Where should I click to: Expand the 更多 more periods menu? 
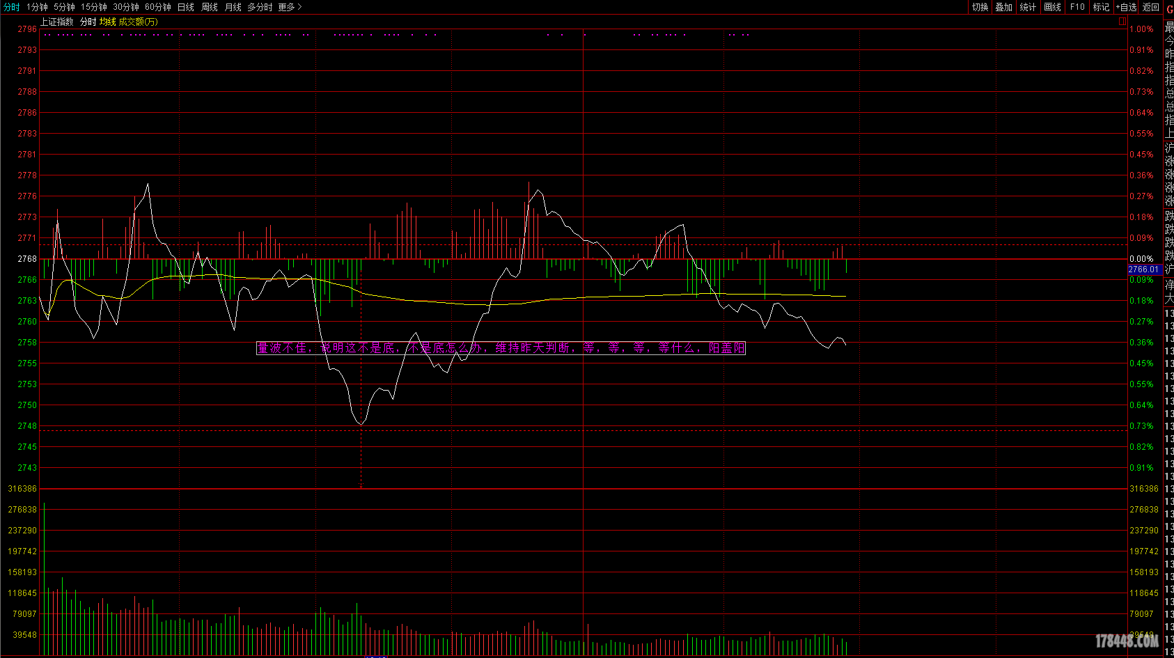(290, 7)
